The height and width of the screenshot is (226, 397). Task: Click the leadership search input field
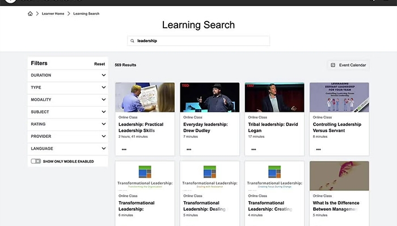point(201,41)
